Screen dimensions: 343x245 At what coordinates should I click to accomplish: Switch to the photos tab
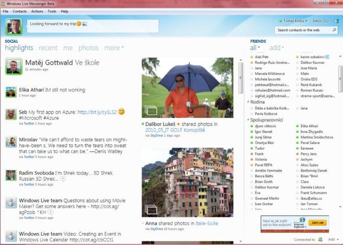click(89, 48)
